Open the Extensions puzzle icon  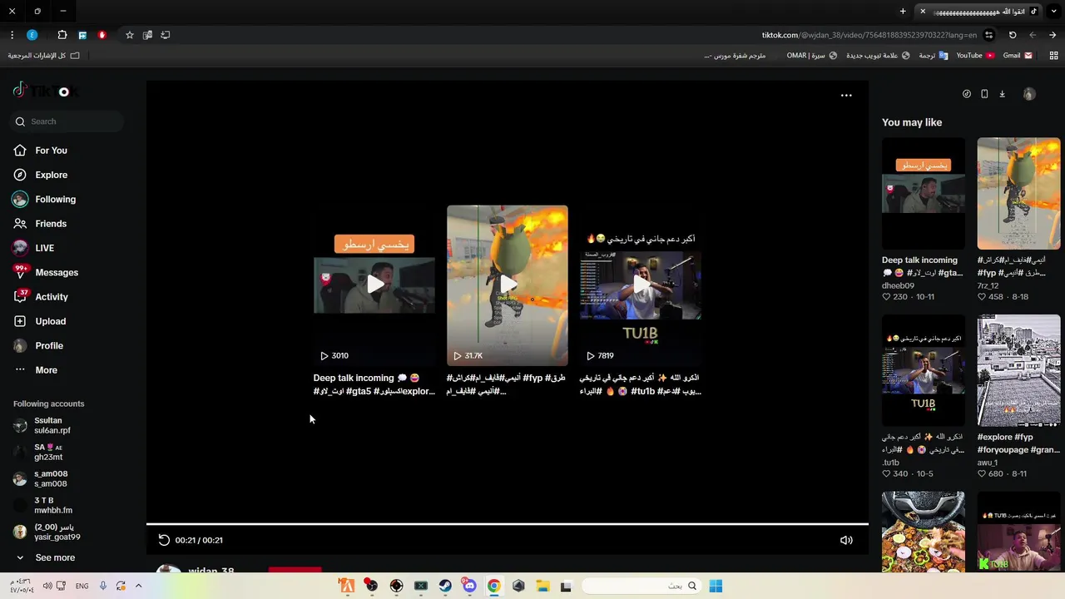(x=62, y=35)
